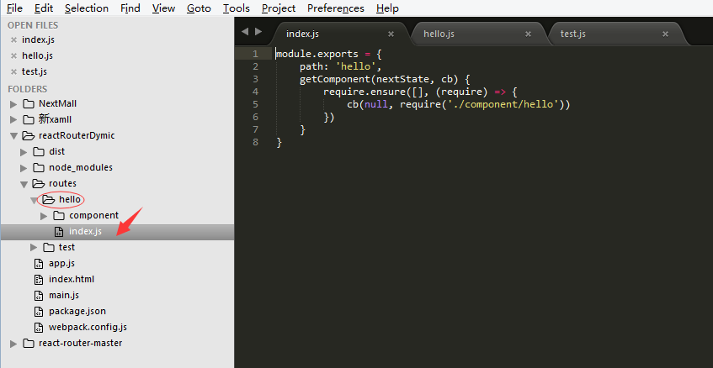Click on './component/hello' string in code

[x=504, y=105]
